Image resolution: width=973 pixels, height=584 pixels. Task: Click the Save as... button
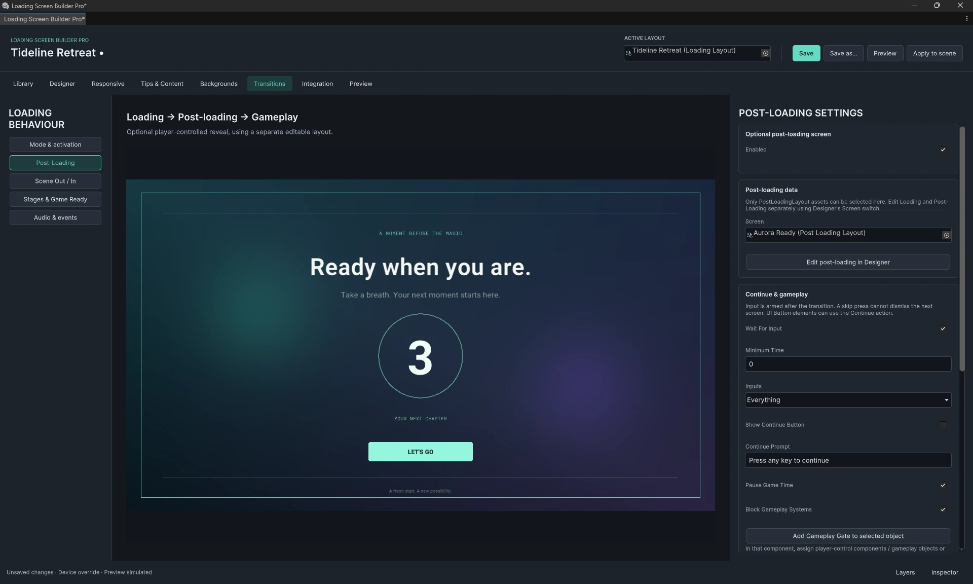coord(843,53)
